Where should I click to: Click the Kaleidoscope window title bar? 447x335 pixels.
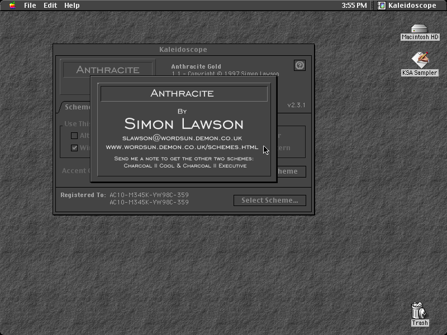184,50
